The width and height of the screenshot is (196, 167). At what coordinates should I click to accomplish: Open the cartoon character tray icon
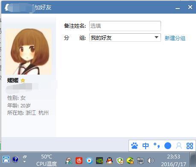click(69, 161)
